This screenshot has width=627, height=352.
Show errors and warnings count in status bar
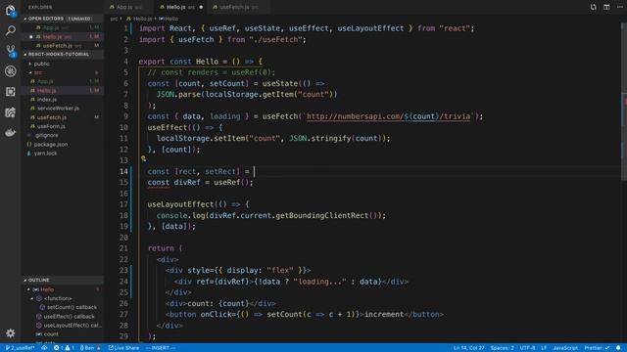tap(64, 348)
